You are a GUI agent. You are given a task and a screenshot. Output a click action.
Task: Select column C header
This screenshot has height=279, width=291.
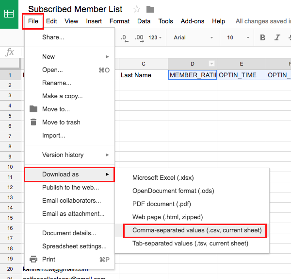144,64
